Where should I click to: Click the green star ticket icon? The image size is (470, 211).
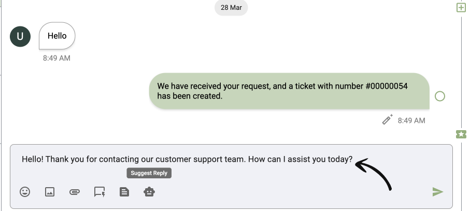pos(461,134)
